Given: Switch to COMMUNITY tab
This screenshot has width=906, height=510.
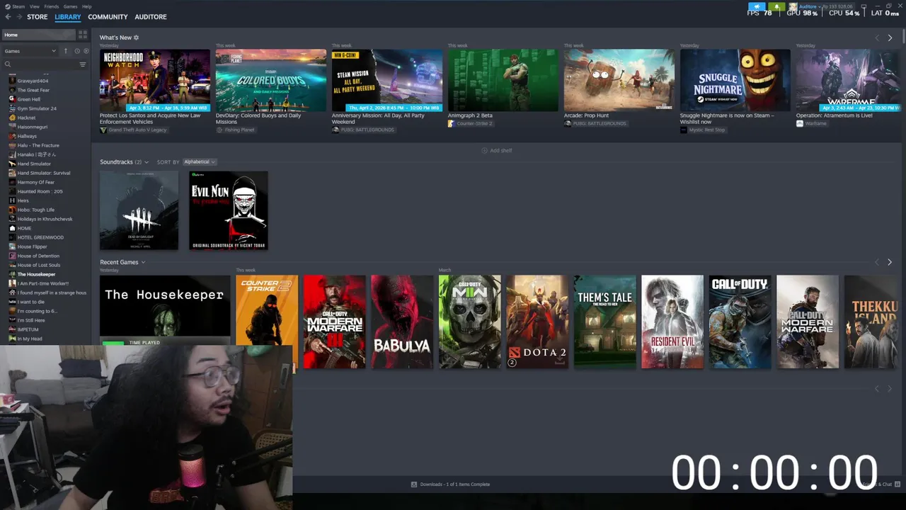Looking at the screenshot, I should point(108,16).
